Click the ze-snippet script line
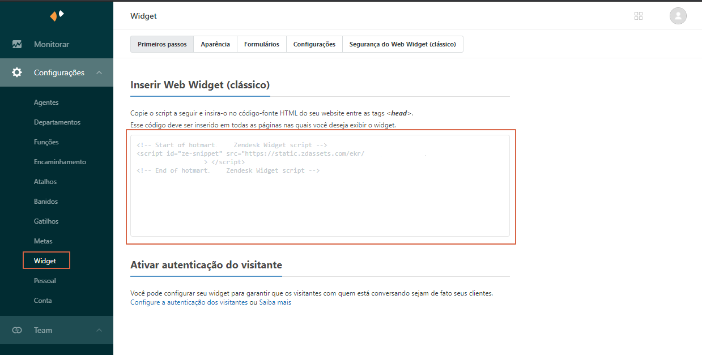The height and width of the screenshot is (355, 702). (x=250, y=153)
